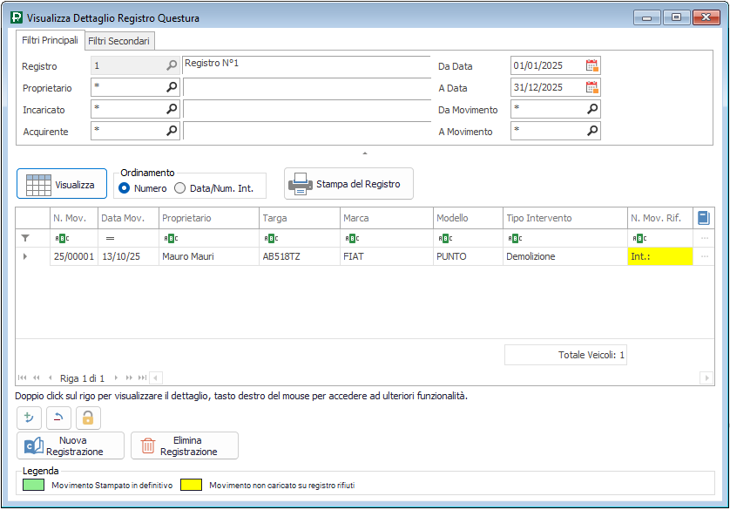
Task: Expand row 25/00001 with its arrow
Action: tap(24, 256)
